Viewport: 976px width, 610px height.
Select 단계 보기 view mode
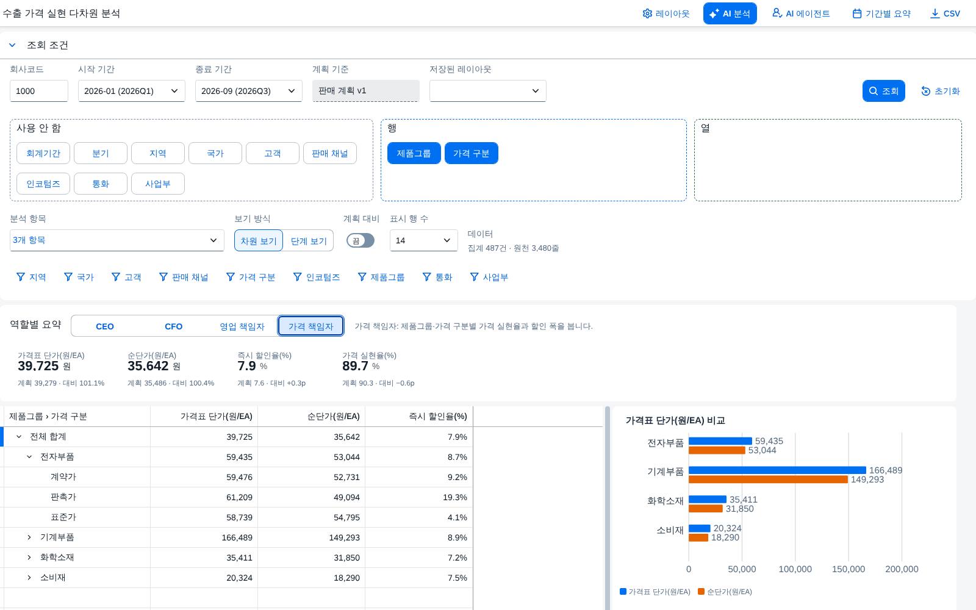click(x=309, y=240)
